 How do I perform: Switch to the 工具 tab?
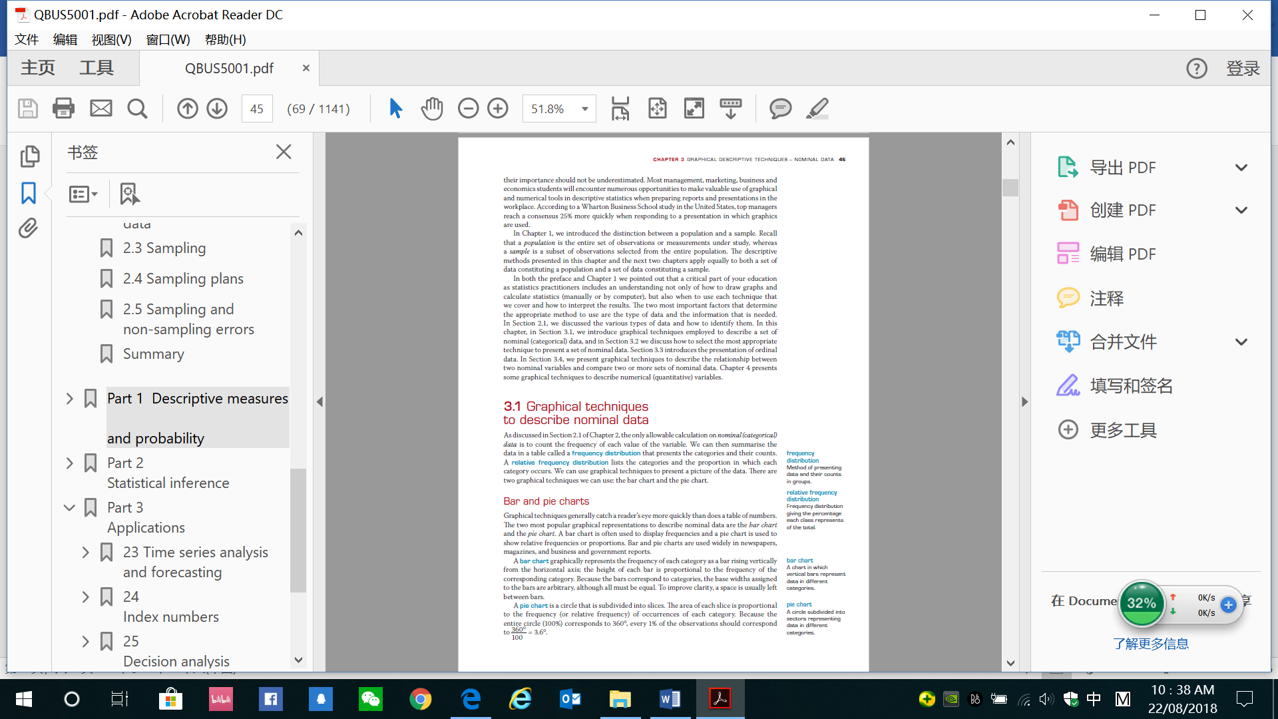point(97,68)
